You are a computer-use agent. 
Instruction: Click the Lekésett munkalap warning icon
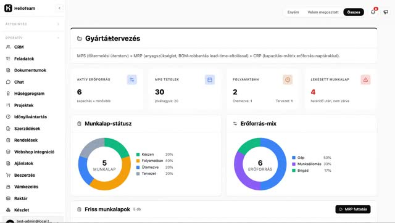365,79
